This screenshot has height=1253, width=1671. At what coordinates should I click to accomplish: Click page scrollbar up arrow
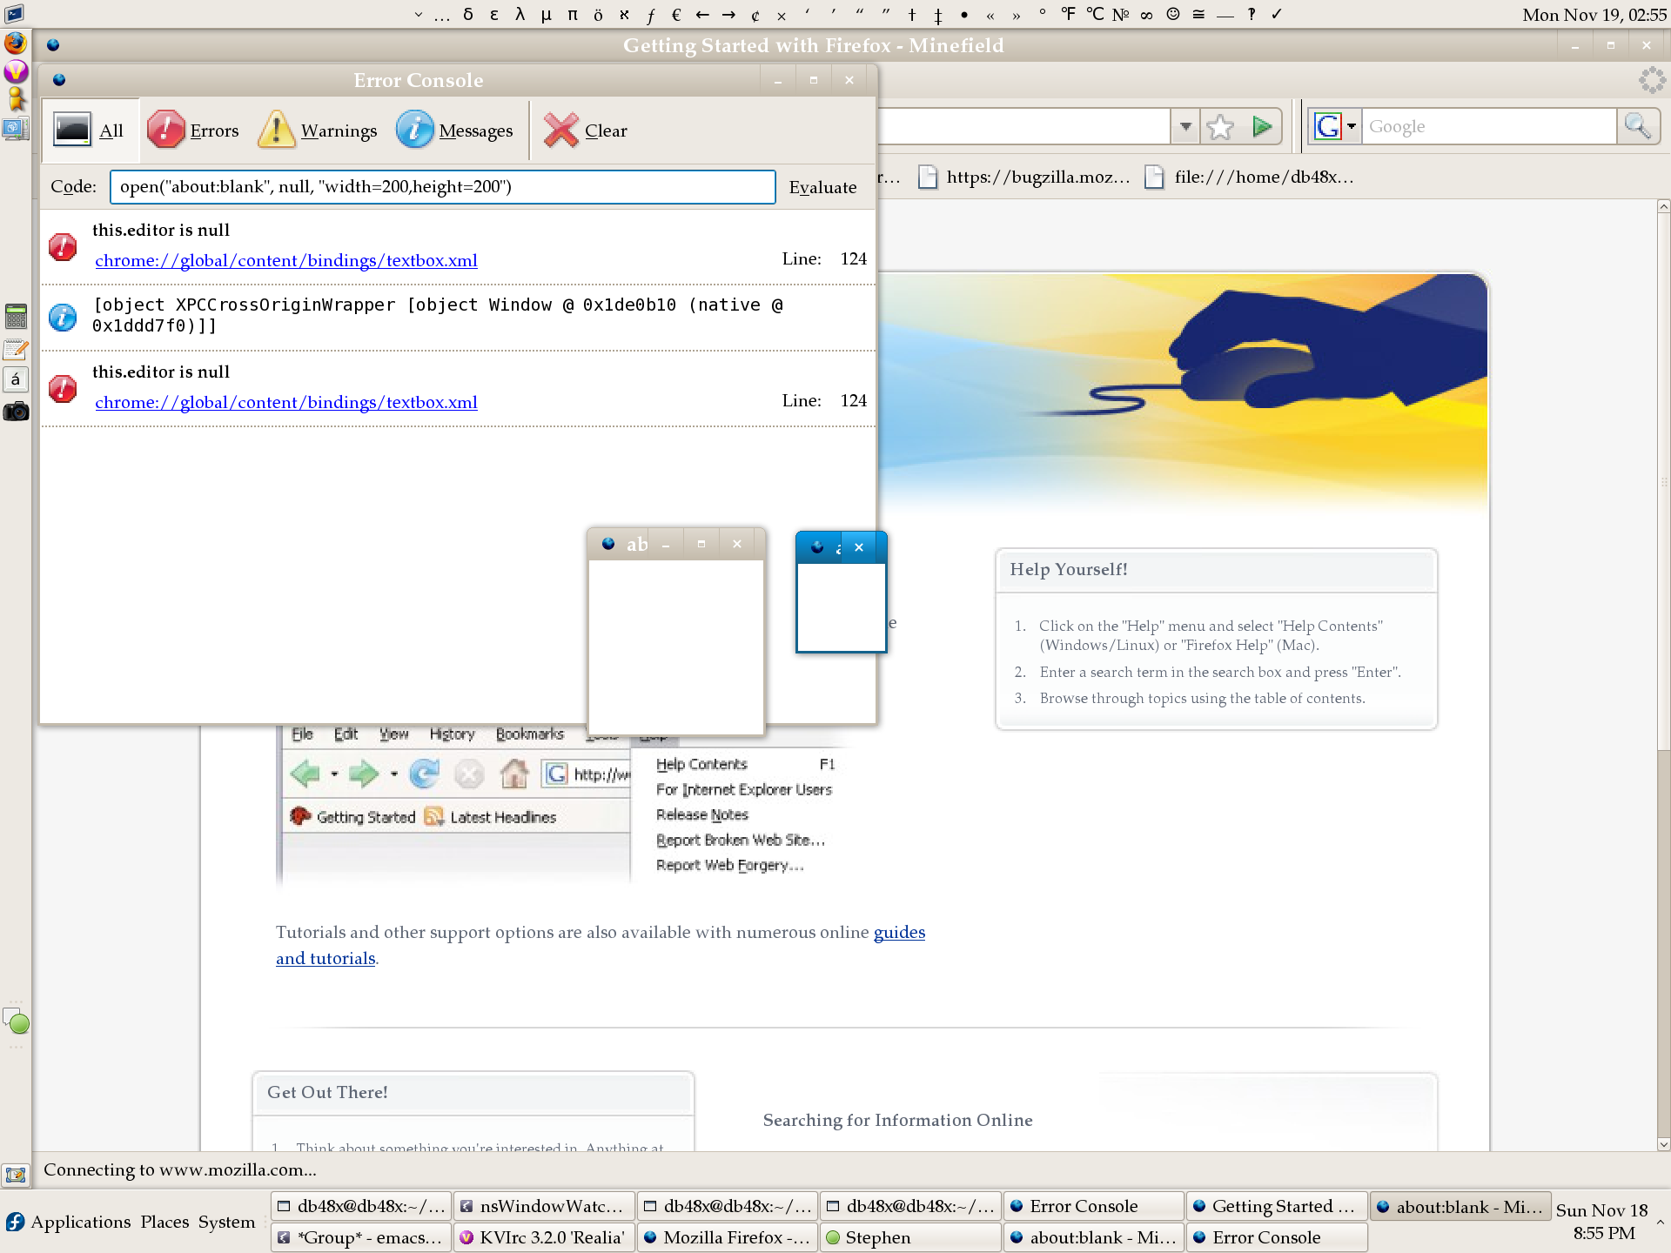[1663, 206]
